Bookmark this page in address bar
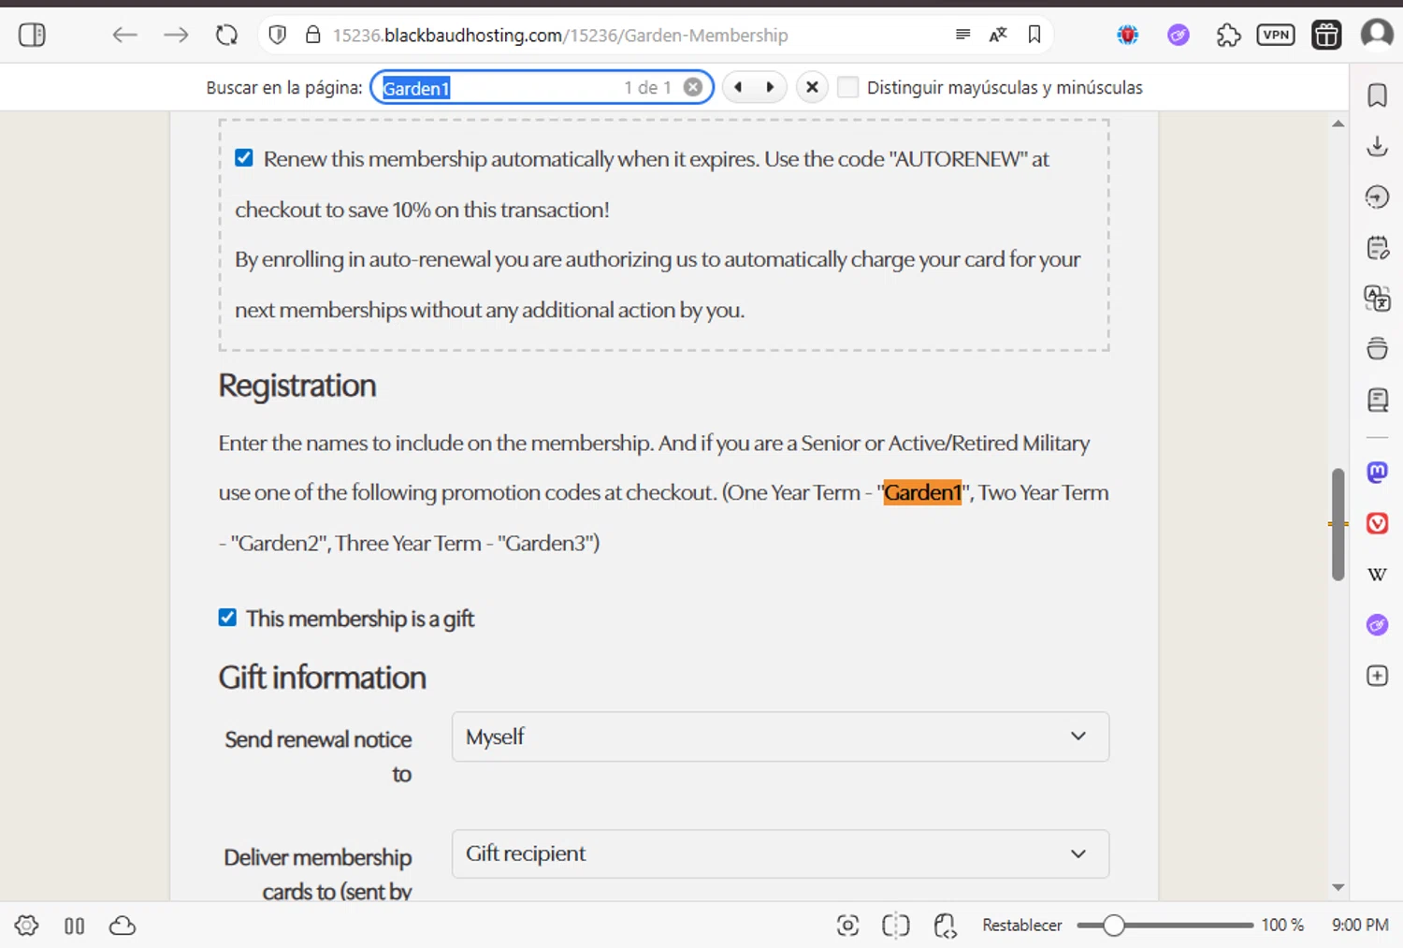 pyautogui.click(x=1034, y=35)
